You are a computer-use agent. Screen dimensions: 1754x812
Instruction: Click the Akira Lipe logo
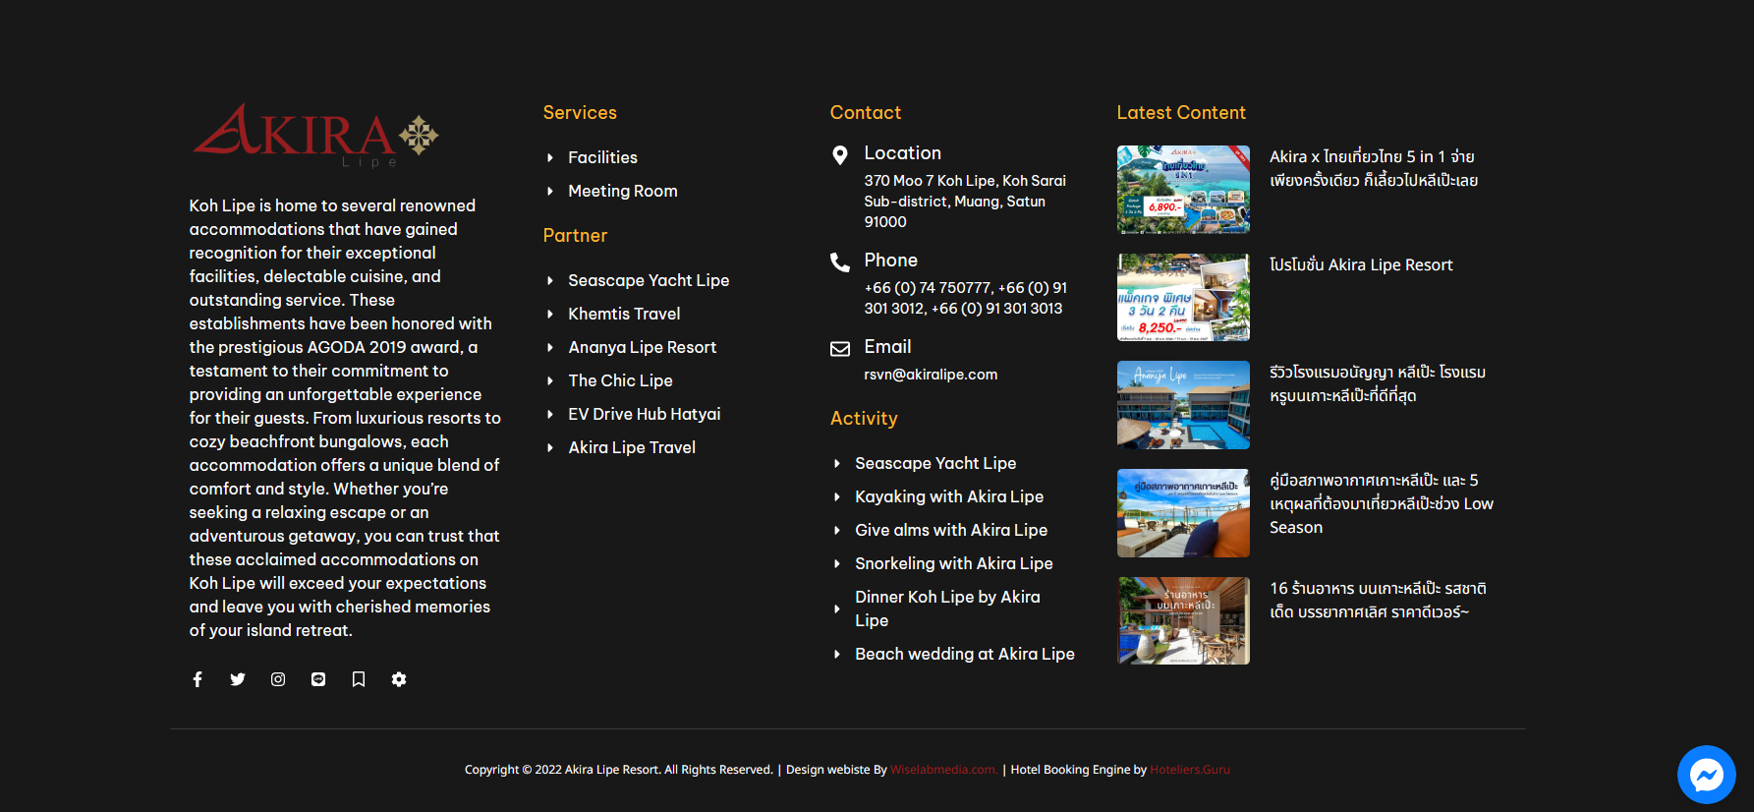click(315, 136)
